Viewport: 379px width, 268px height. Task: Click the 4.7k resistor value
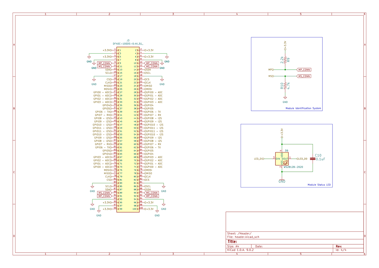[x=289, y=86]
